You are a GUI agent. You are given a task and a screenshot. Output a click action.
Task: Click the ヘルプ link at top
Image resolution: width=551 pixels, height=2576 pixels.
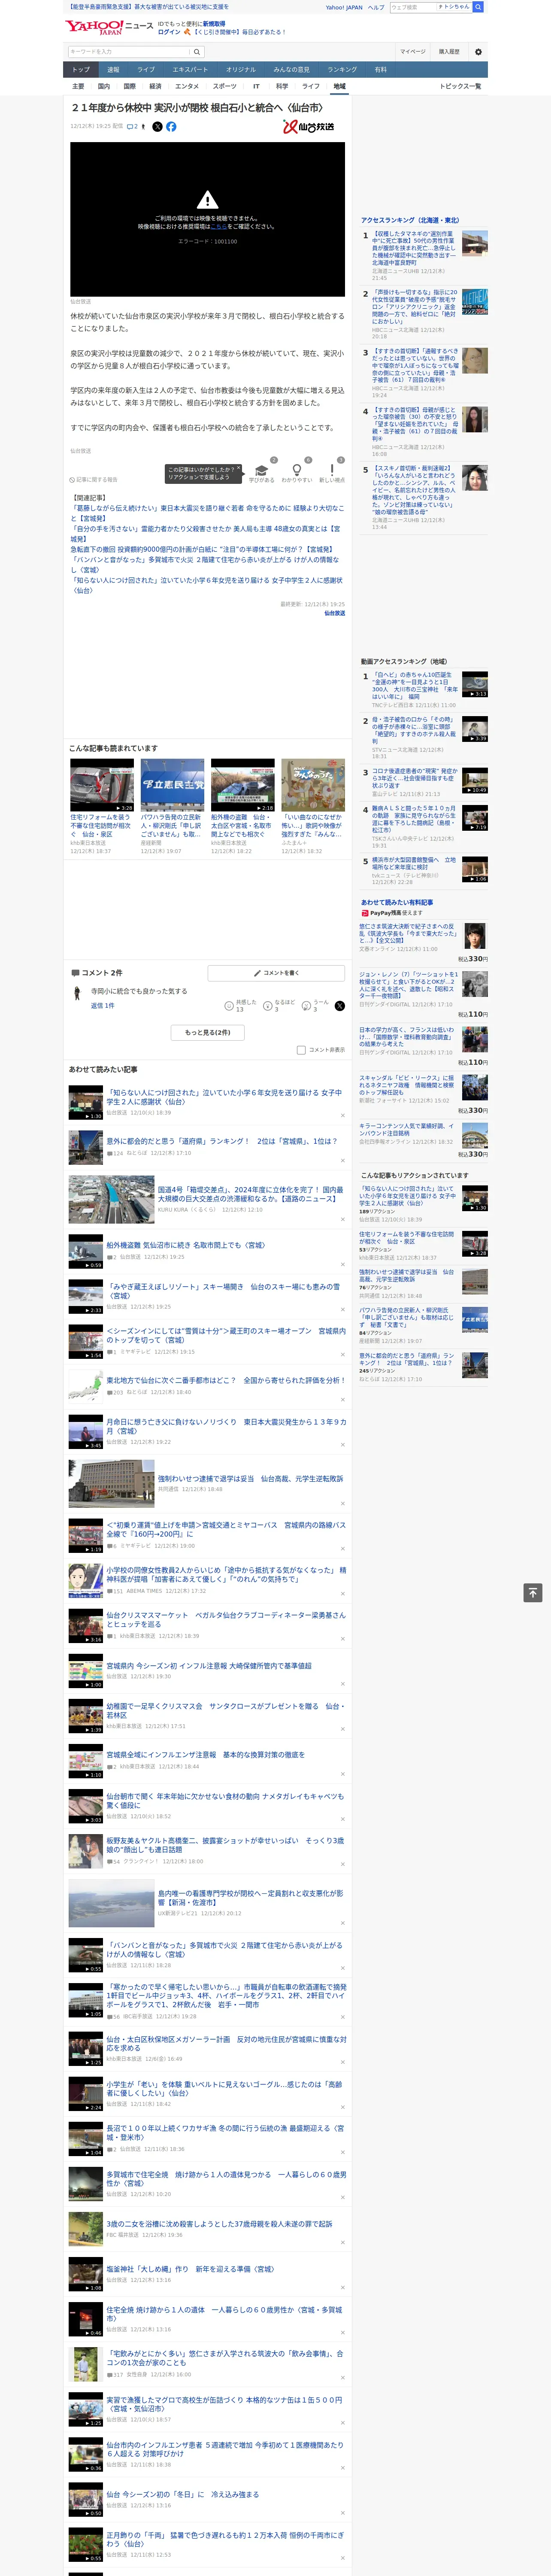point(375,7)
